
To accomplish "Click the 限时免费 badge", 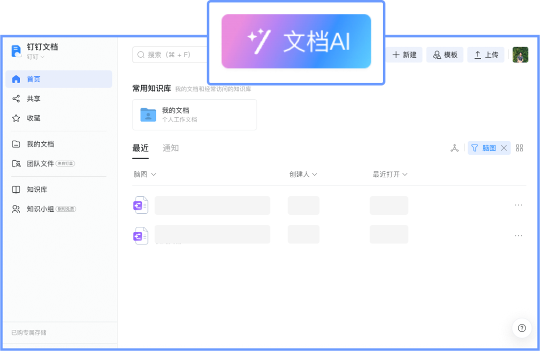I will [66, 209].
